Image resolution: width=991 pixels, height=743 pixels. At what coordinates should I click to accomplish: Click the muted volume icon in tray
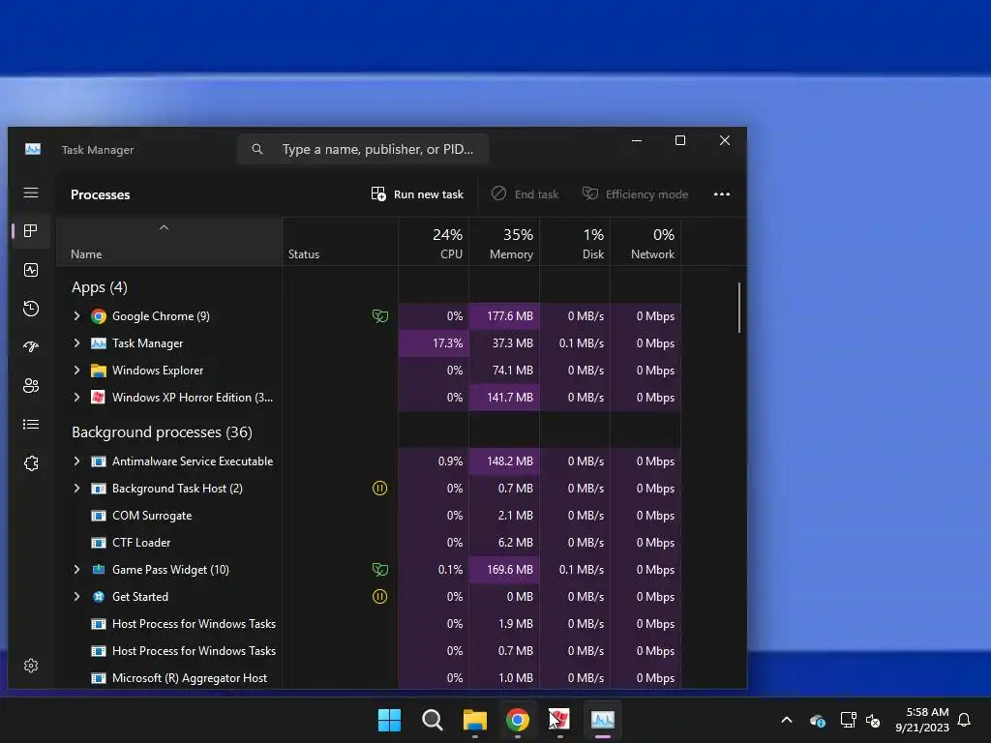coord(873,720)
